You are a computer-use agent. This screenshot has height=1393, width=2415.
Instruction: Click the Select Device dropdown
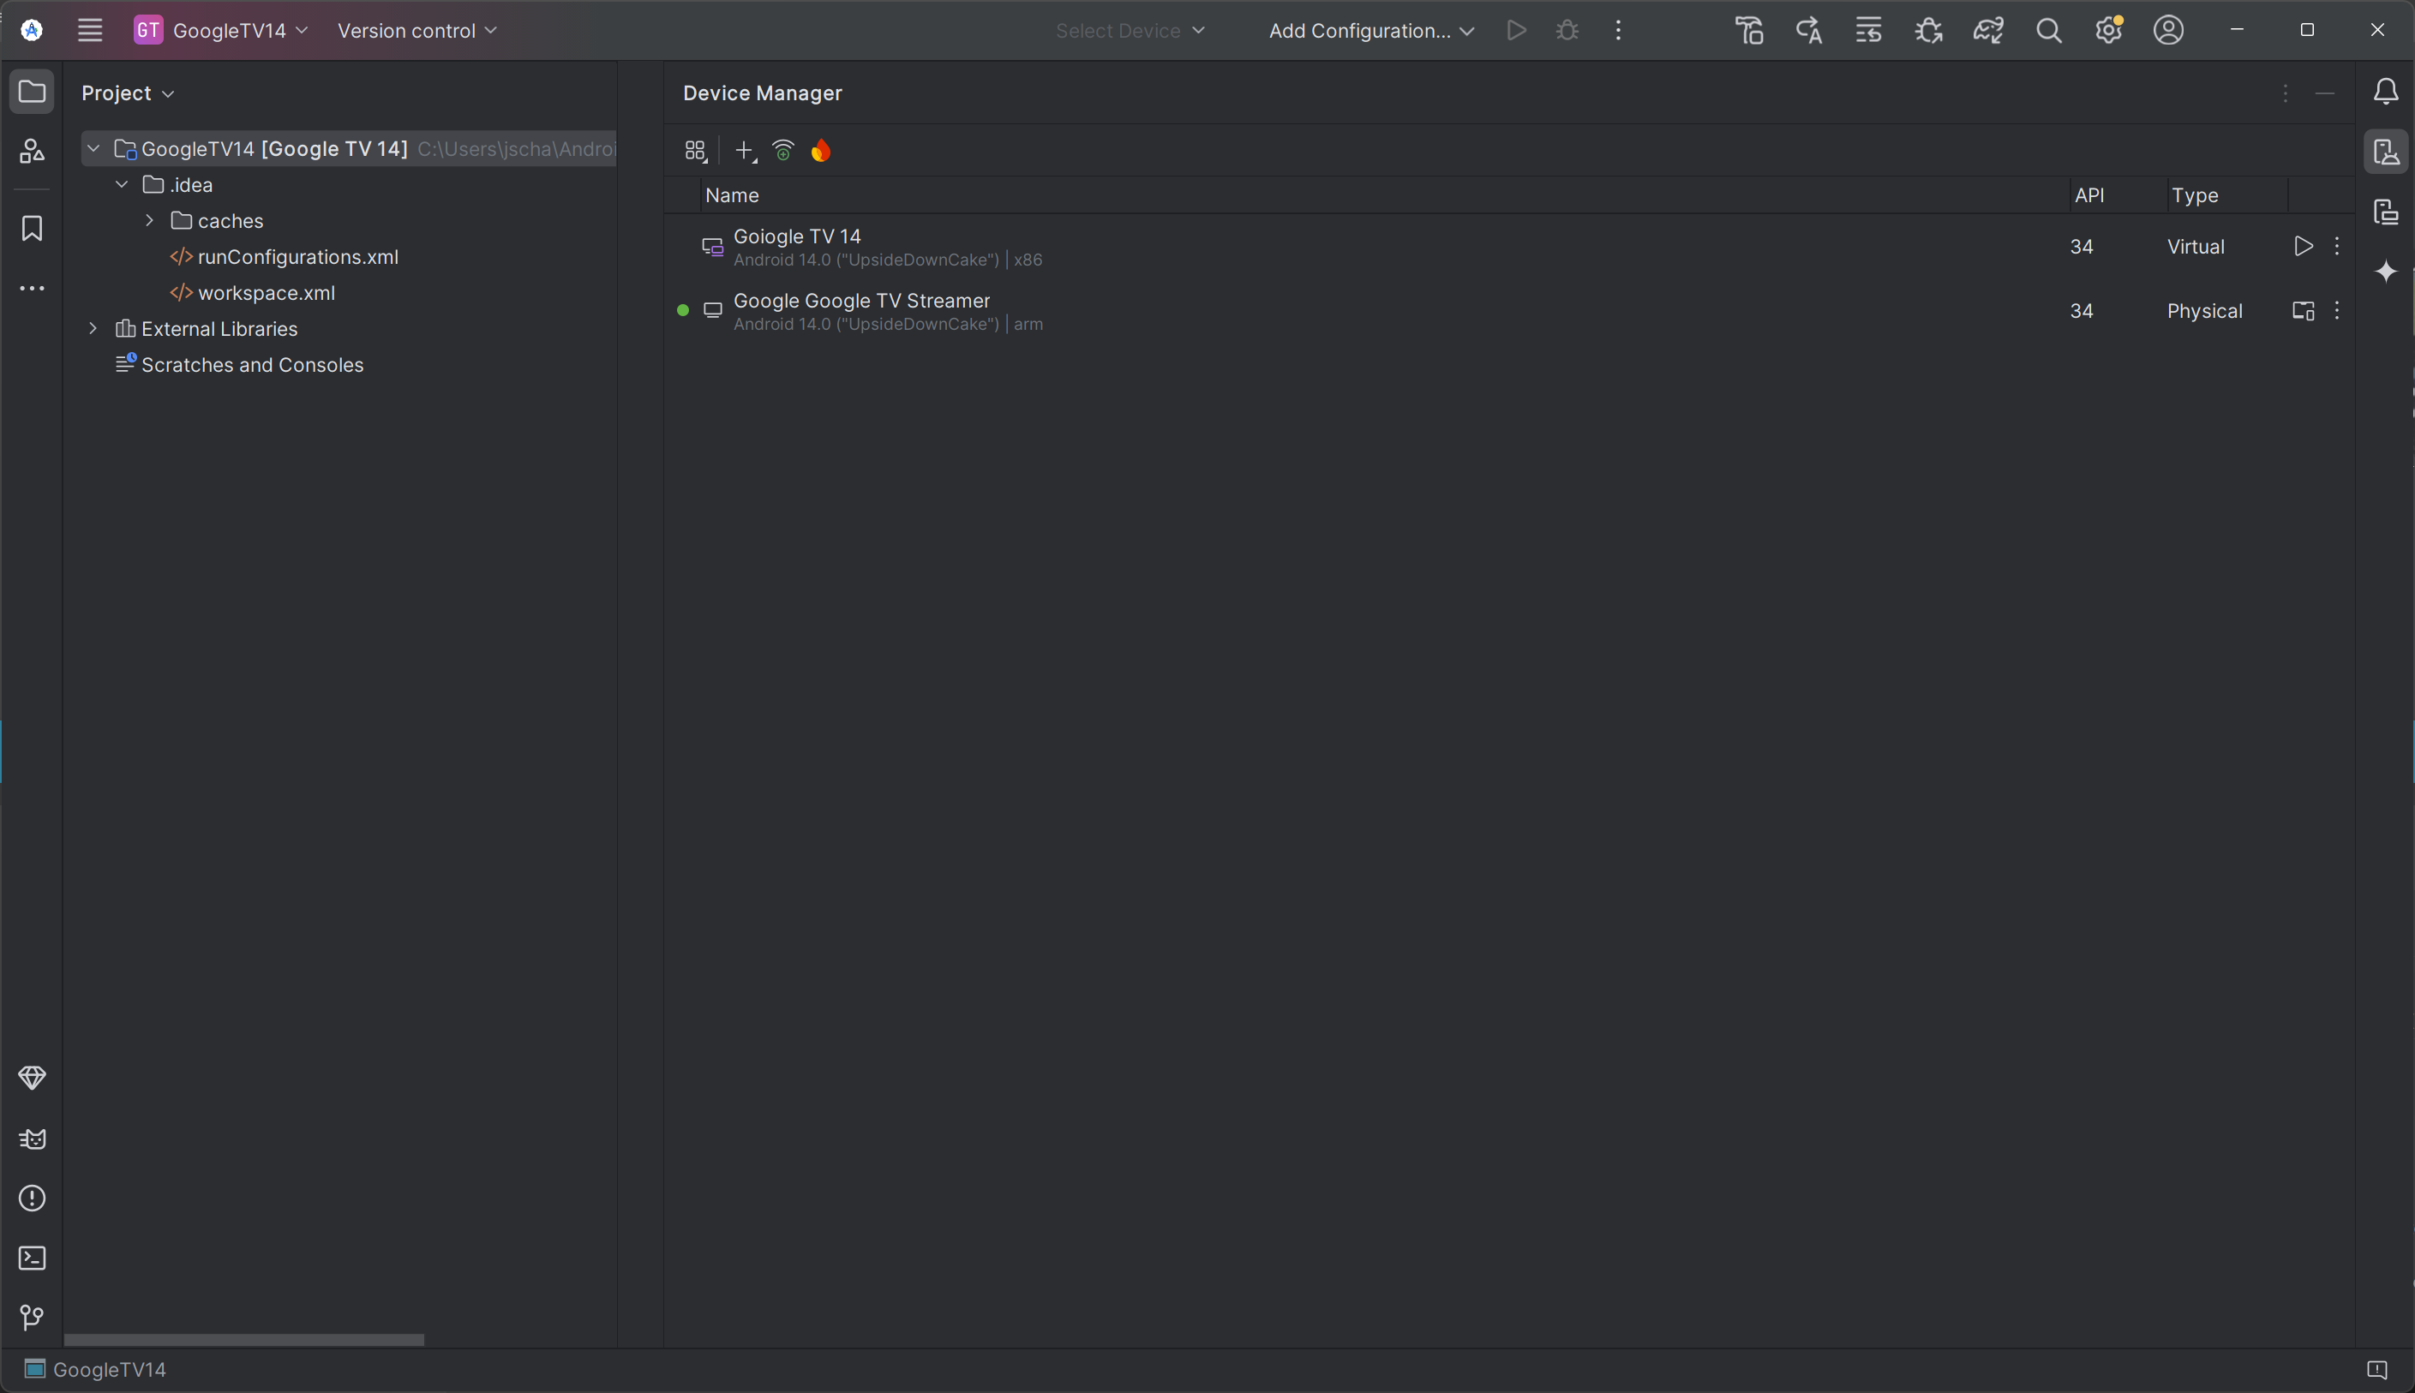1129,31
